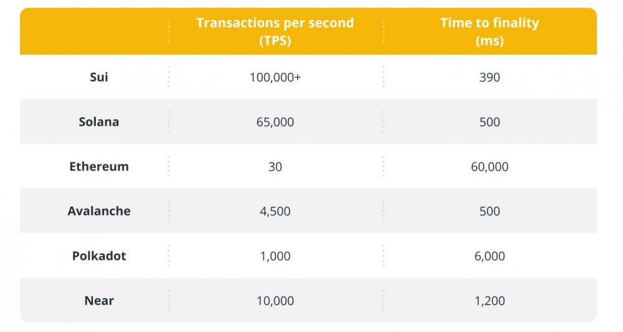Click Avalanche's 4,500 TPS value
Viewport: 623px width, 332px height.
coord(275,211)
